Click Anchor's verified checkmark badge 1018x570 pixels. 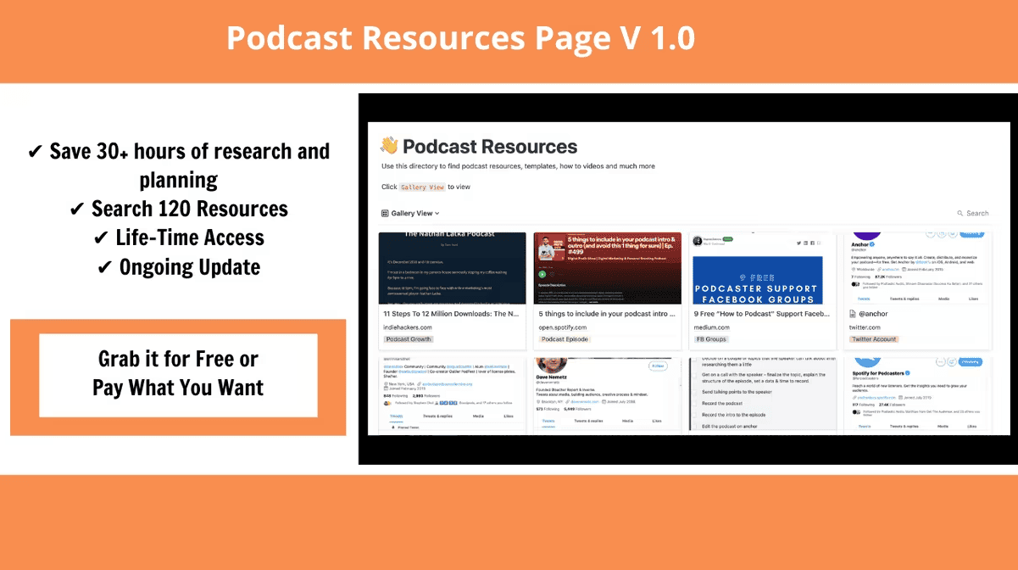point(872,245)
